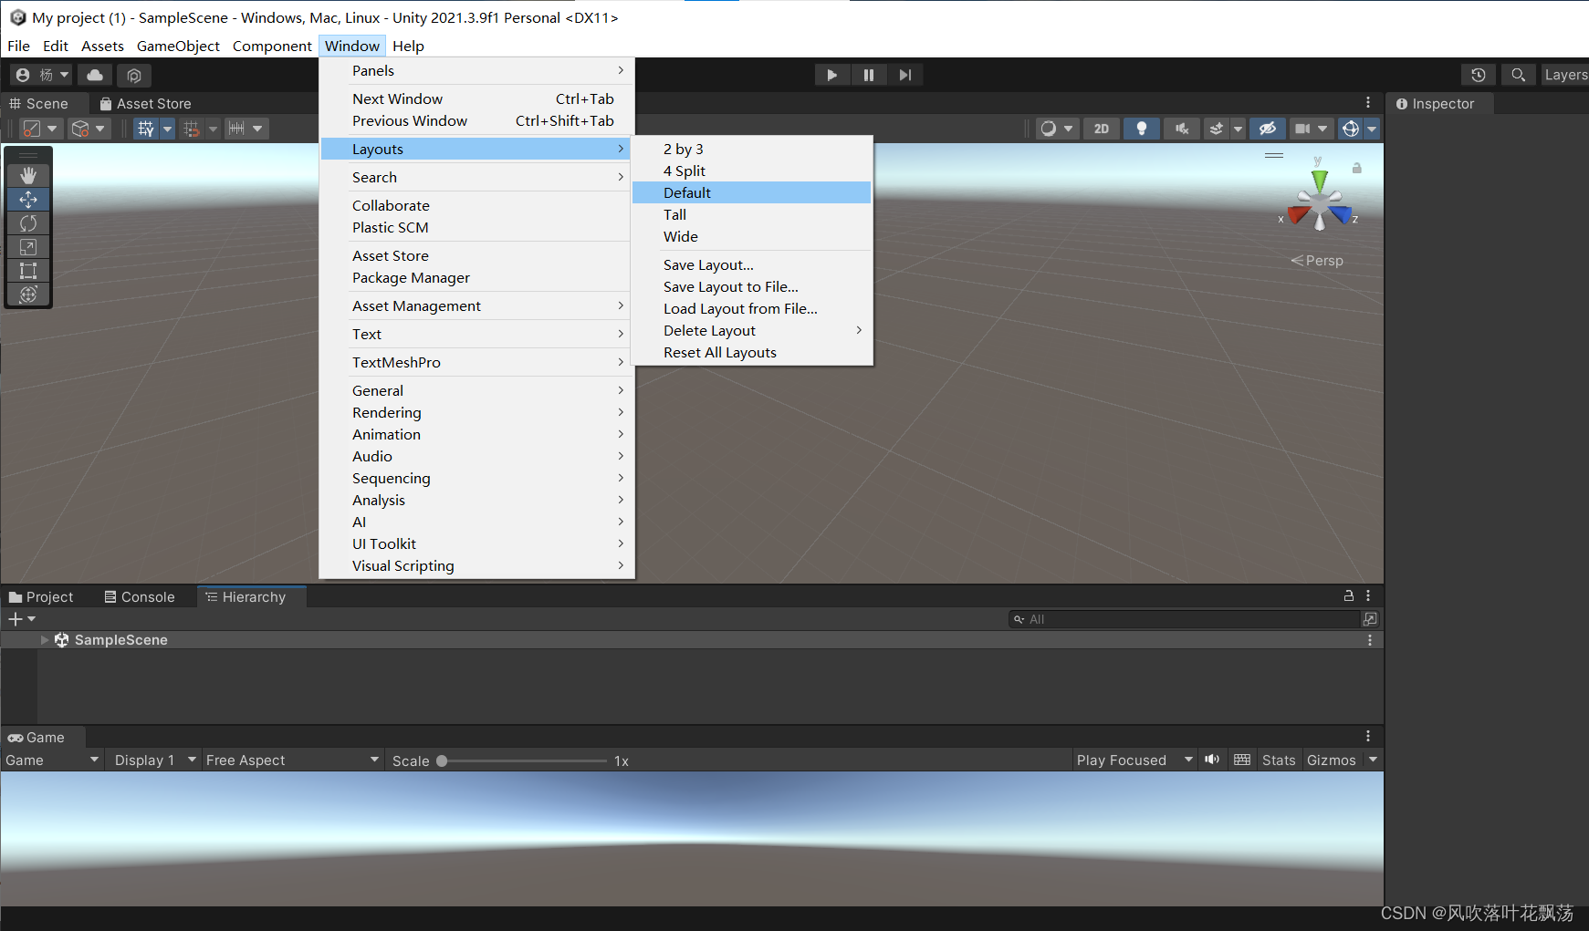Open the Help menu
The image size is (1589, 931).
point(408,46)
